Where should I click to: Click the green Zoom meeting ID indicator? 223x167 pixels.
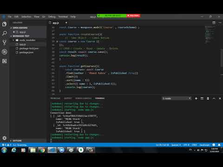111,16
